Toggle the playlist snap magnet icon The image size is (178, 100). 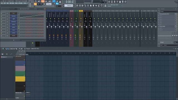[3, 49]
